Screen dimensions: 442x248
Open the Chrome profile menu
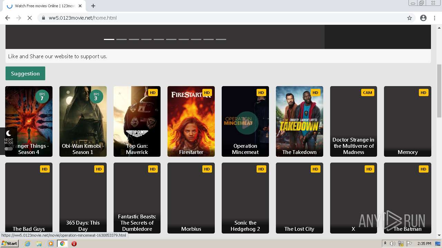point(423,18)
